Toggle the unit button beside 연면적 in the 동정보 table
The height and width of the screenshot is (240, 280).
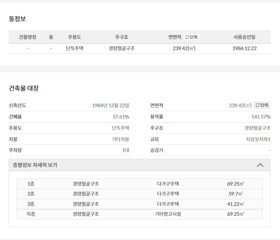tap(191, 37)
